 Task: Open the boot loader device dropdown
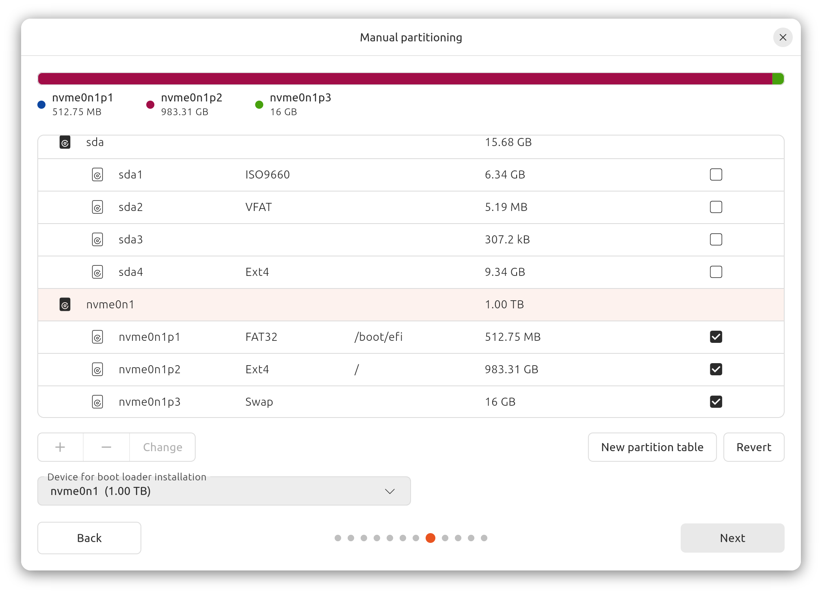(x=224, y=491)
